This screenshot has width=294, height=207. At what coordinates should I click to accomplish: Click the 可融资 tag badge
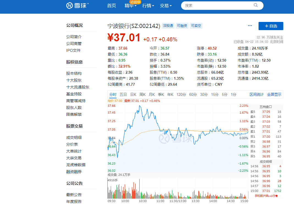[x=182, y=26]
